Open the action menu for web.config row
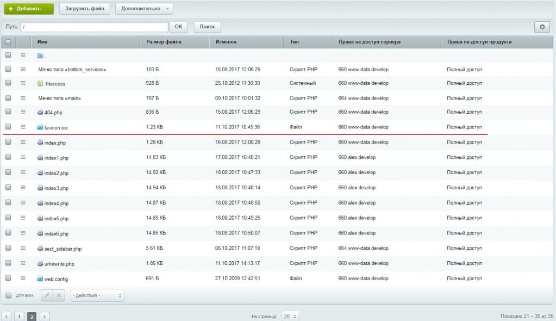This screenshot has height=321, width=556. click(x=23, y=279)
